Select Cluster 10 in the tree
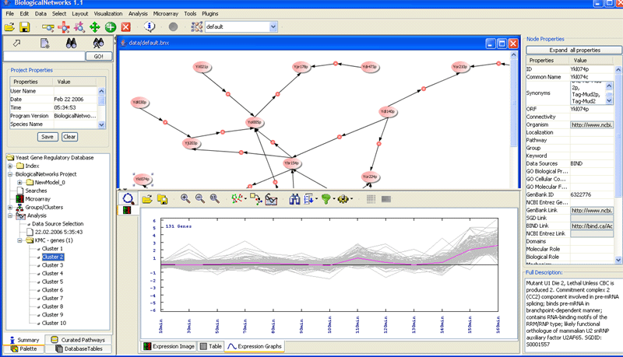Viewport: 623px width, 357px height. coord(54,323)
